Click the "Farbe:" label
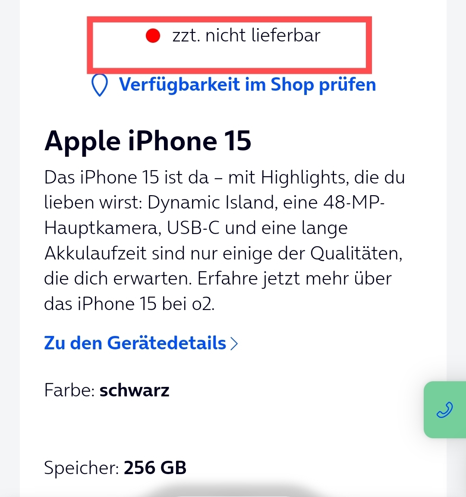 coord(69,390)
